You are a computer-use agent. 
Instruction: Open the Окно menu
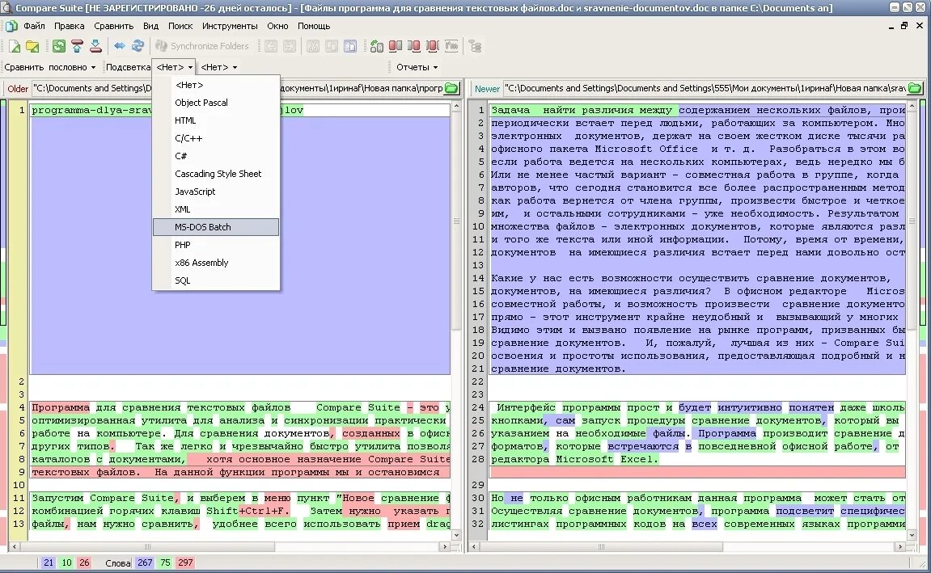pos(277,26)
